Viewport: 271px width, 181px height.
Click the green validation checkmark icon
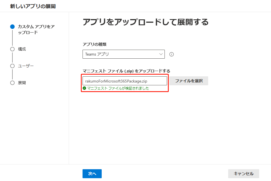tap(84, 88)
